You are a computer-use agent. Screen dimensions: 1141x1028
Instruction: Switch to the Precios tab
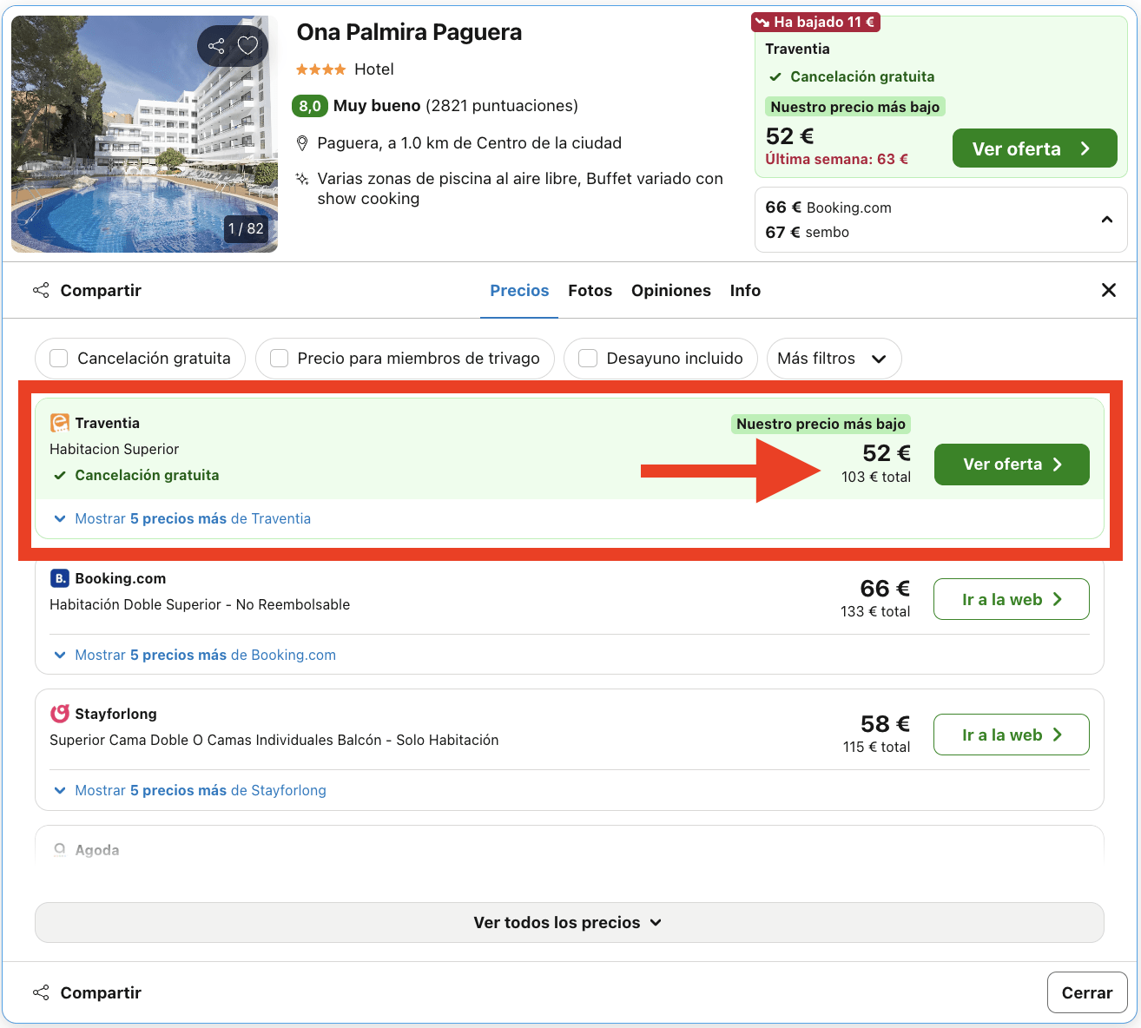[x=519, y=291]
